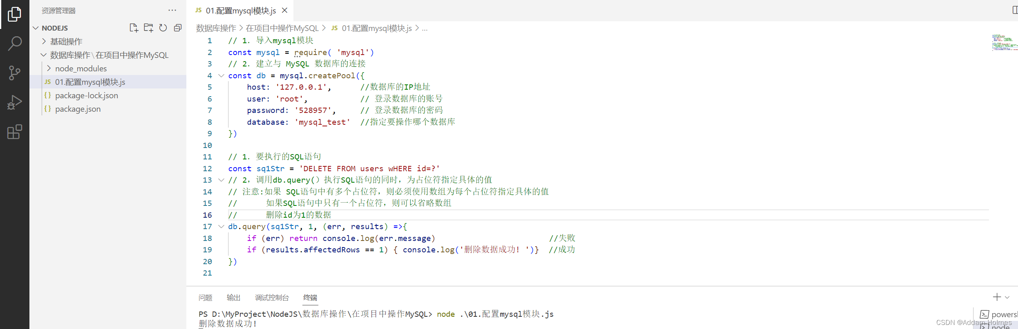This screenshot has width=1018, height=329.
Task: Open package-lock.json file
Action: (108, 95)
